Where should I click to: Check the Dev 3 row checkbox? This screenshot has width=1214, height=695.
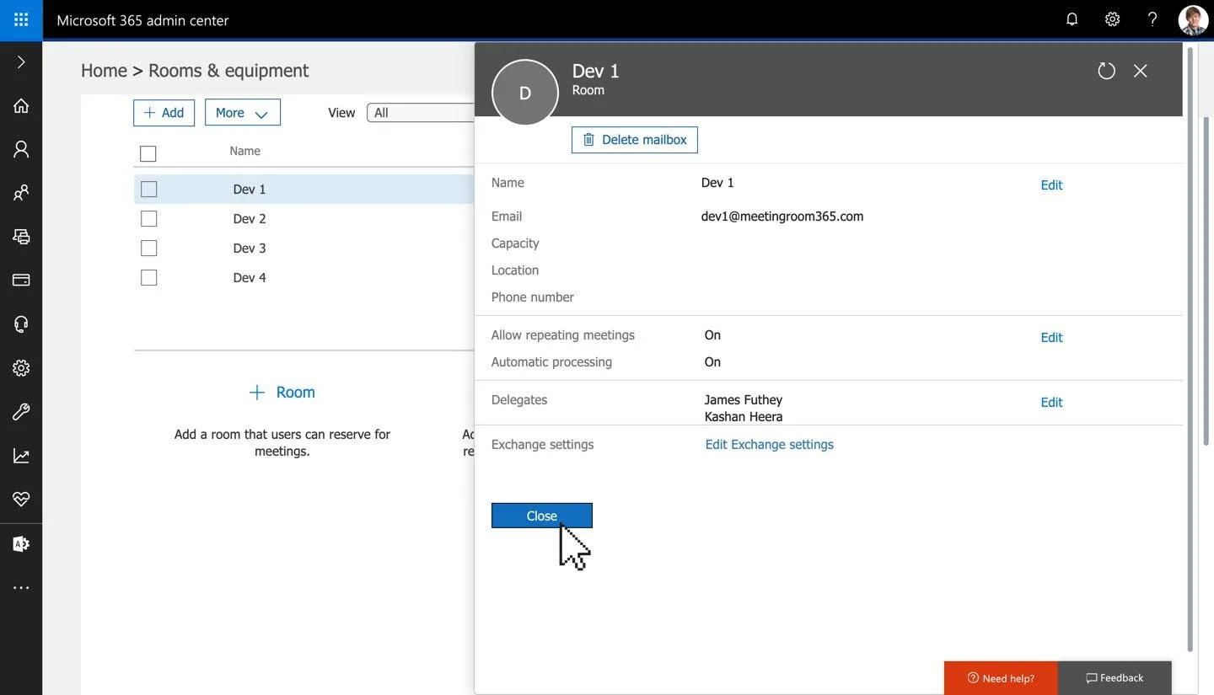[149, 249]
